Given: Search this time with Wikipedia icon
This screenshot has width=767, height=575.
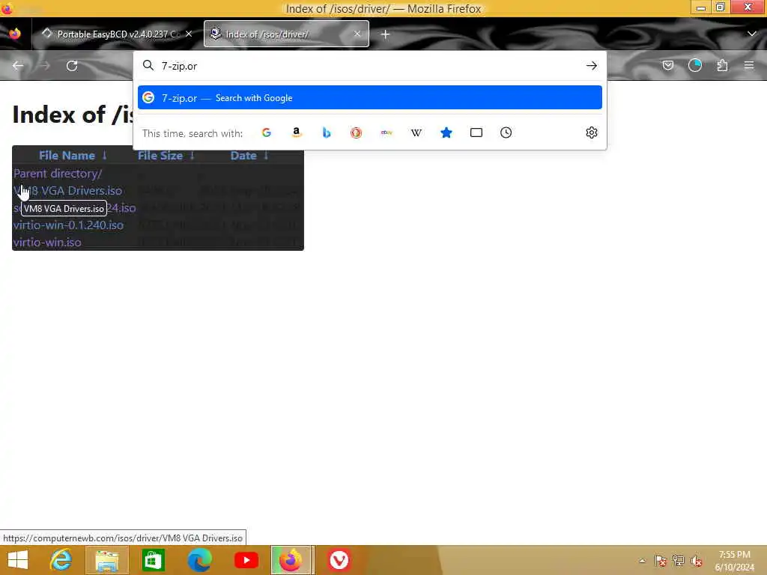Looking at the screenshot, I should pos(416,133).
